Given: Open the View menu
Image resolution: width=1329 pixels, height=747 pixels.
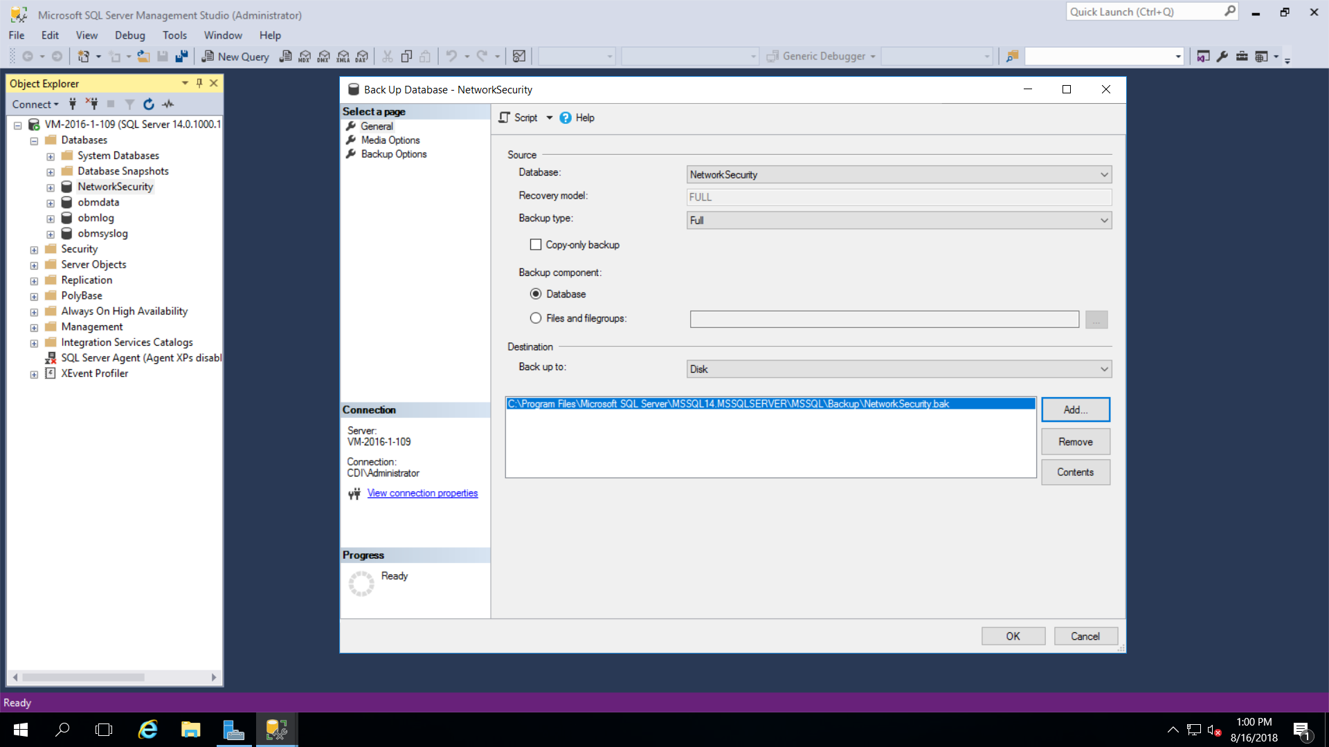Looking at the screenshot, I should 87,35.
